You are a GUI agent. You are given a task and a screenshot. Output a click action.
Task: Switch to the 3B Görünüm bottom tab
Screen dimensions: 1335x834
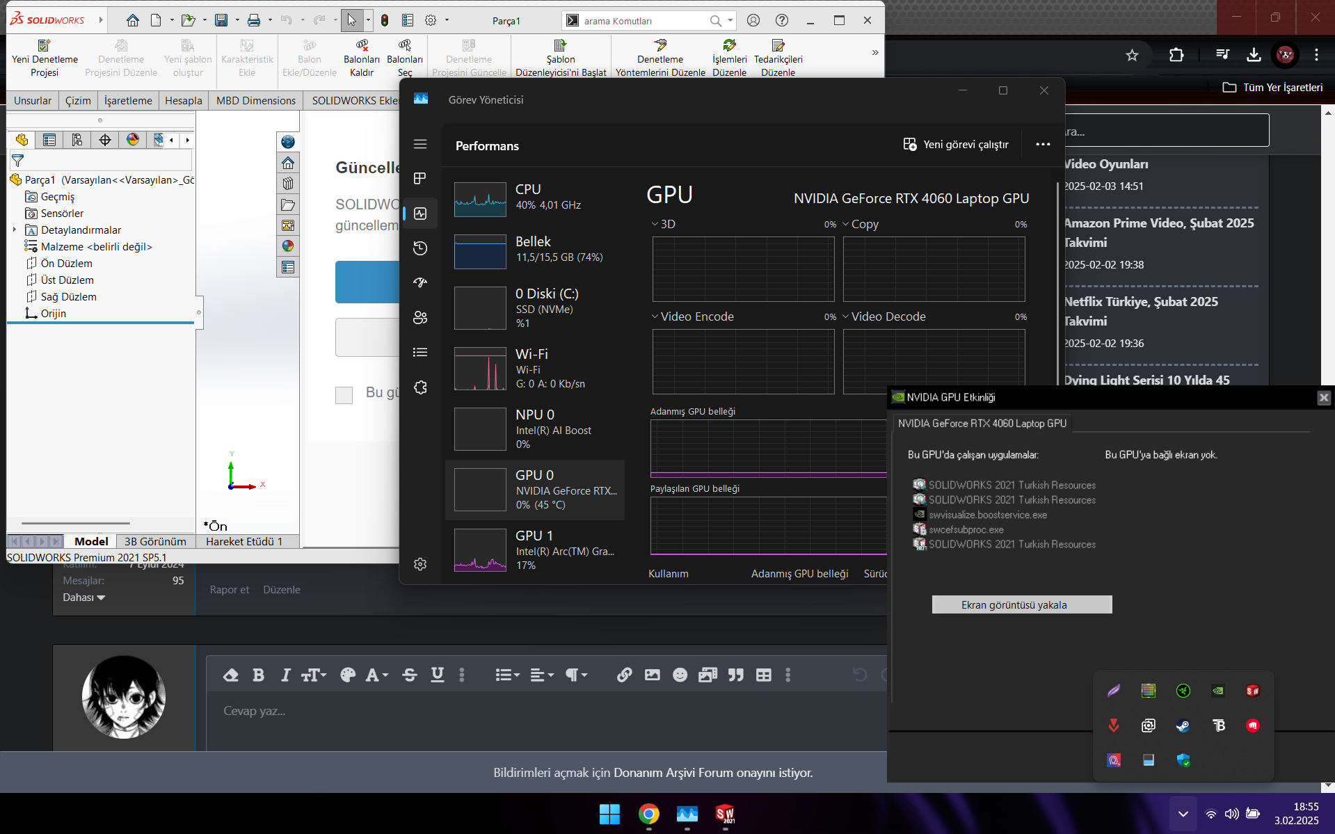[x=155, y=541]
